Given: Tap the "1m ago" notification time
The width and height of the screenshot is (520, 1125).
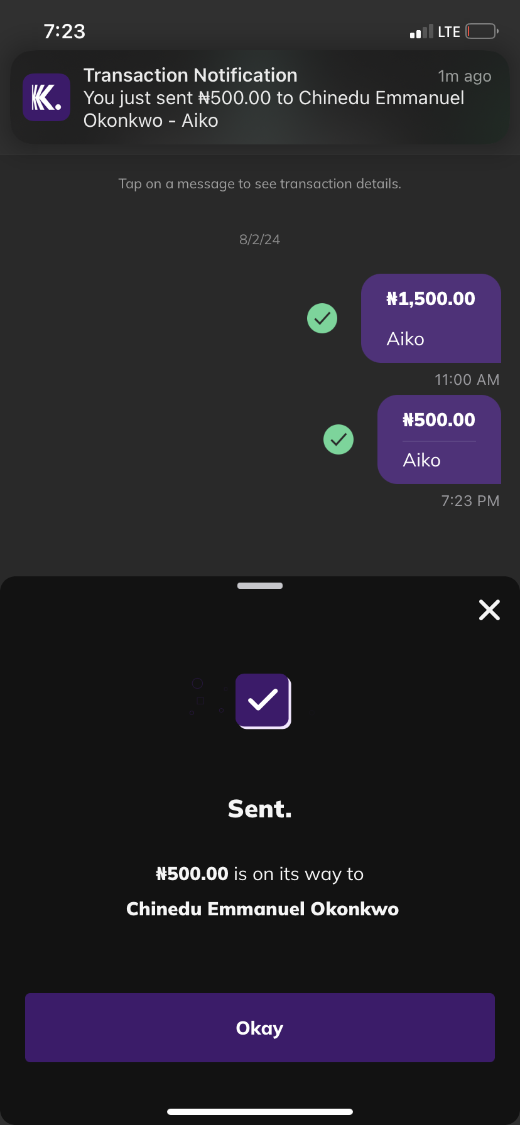Looking at the screenshot, I should pyautogui.click(x=464, y=77).
